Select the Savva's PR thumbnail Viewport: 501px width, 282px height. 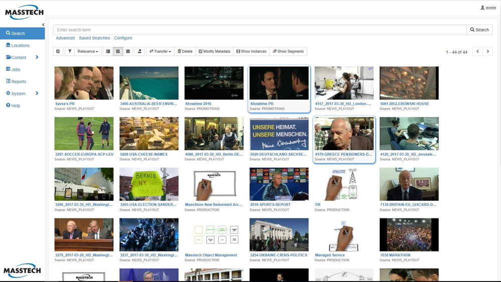(x=84, y=83)
